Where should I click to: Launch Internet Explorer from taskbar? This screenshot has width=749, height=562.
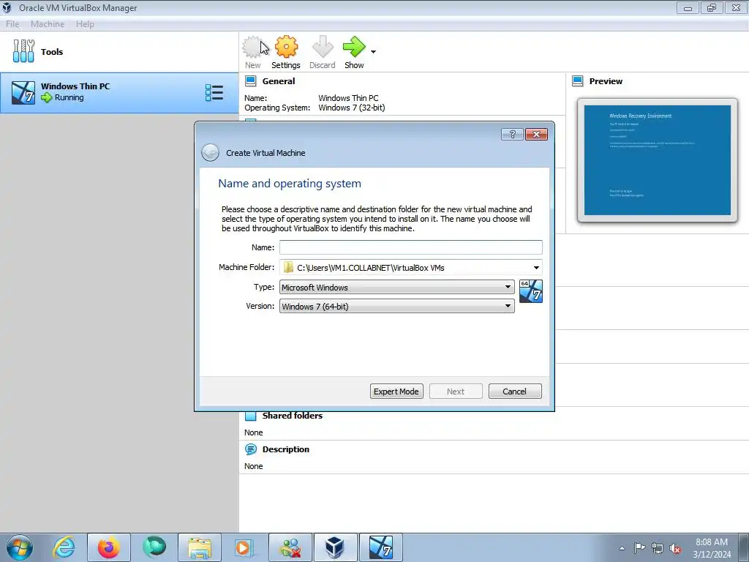(x=64, y=547)
